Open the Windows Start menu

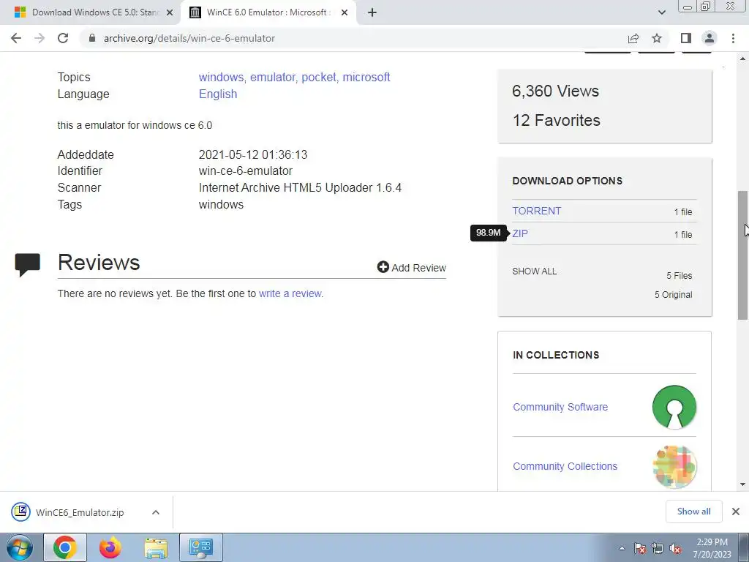coord(19,547)
